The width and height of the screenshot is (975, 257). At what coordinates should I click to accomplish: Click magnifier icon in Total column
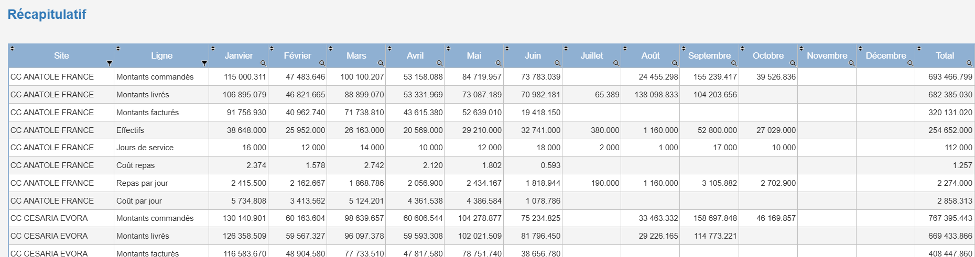(x=969, y=63)
